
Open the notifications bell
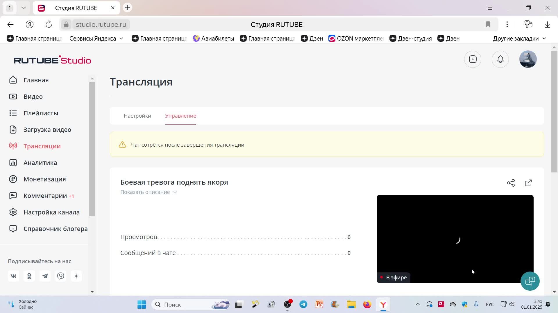500,59
